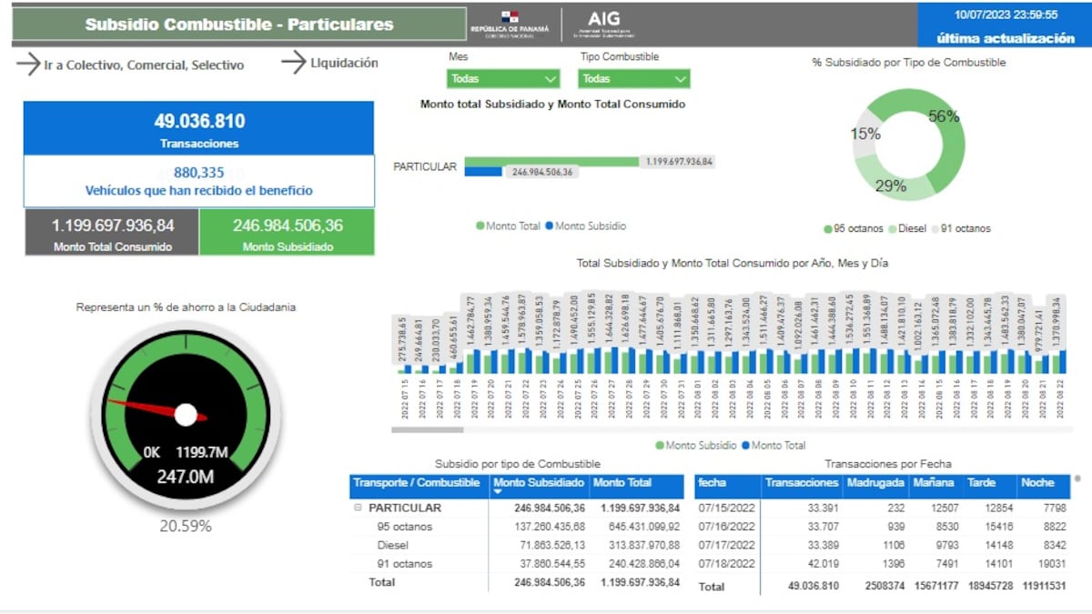This screenshot has width=1092, height=614.
Task: Click the arrow icon next to Liquidación
Action: coord(294,63)
